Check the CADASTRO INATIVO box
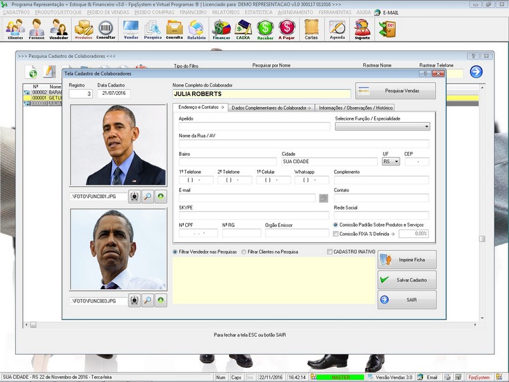 point(330,251)
